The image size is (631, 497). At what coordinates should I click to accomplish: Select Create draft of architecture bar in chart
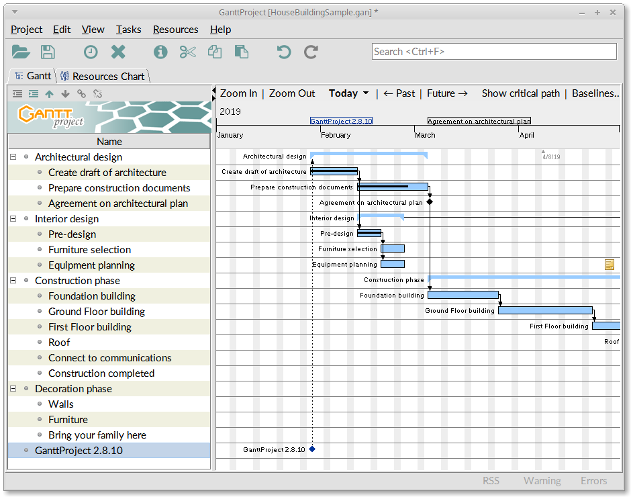[334, 171]
